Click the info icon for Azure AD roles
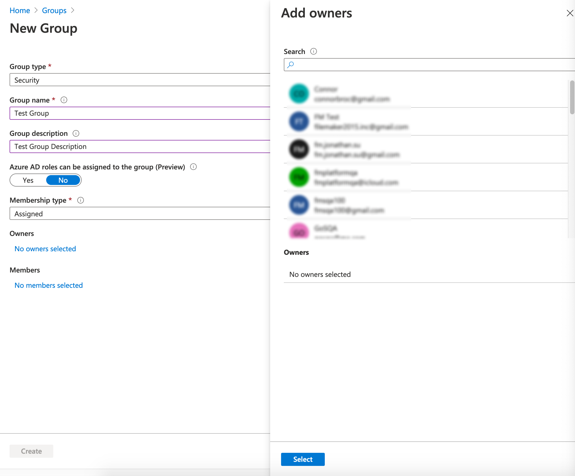This screenshot has width=575, height=476. [193, 167]
